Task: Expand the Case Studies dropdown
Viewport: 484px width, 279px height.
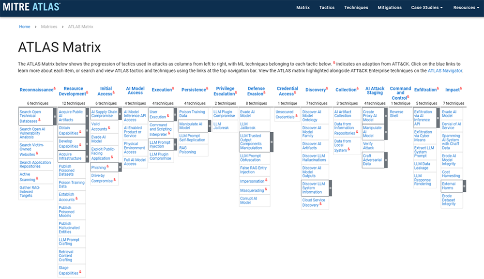Action: point(426,7)
